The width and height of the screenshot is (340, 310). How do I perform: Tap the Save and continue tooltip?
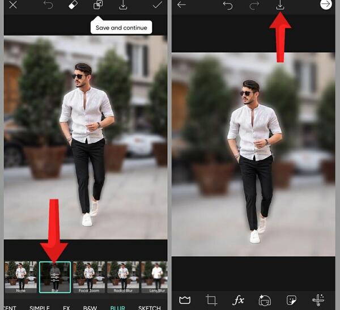click(121, 27)
